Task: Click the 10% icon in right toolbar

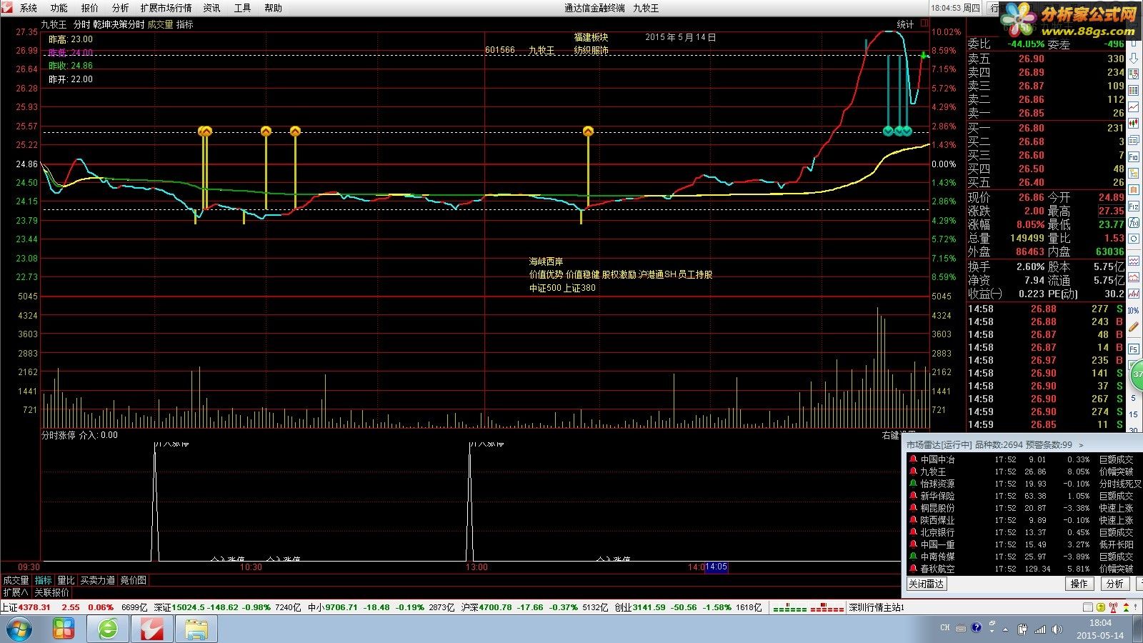Action: click(x=1134, y=310)
